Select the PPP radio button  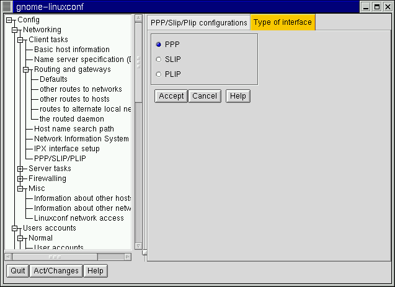159,44
